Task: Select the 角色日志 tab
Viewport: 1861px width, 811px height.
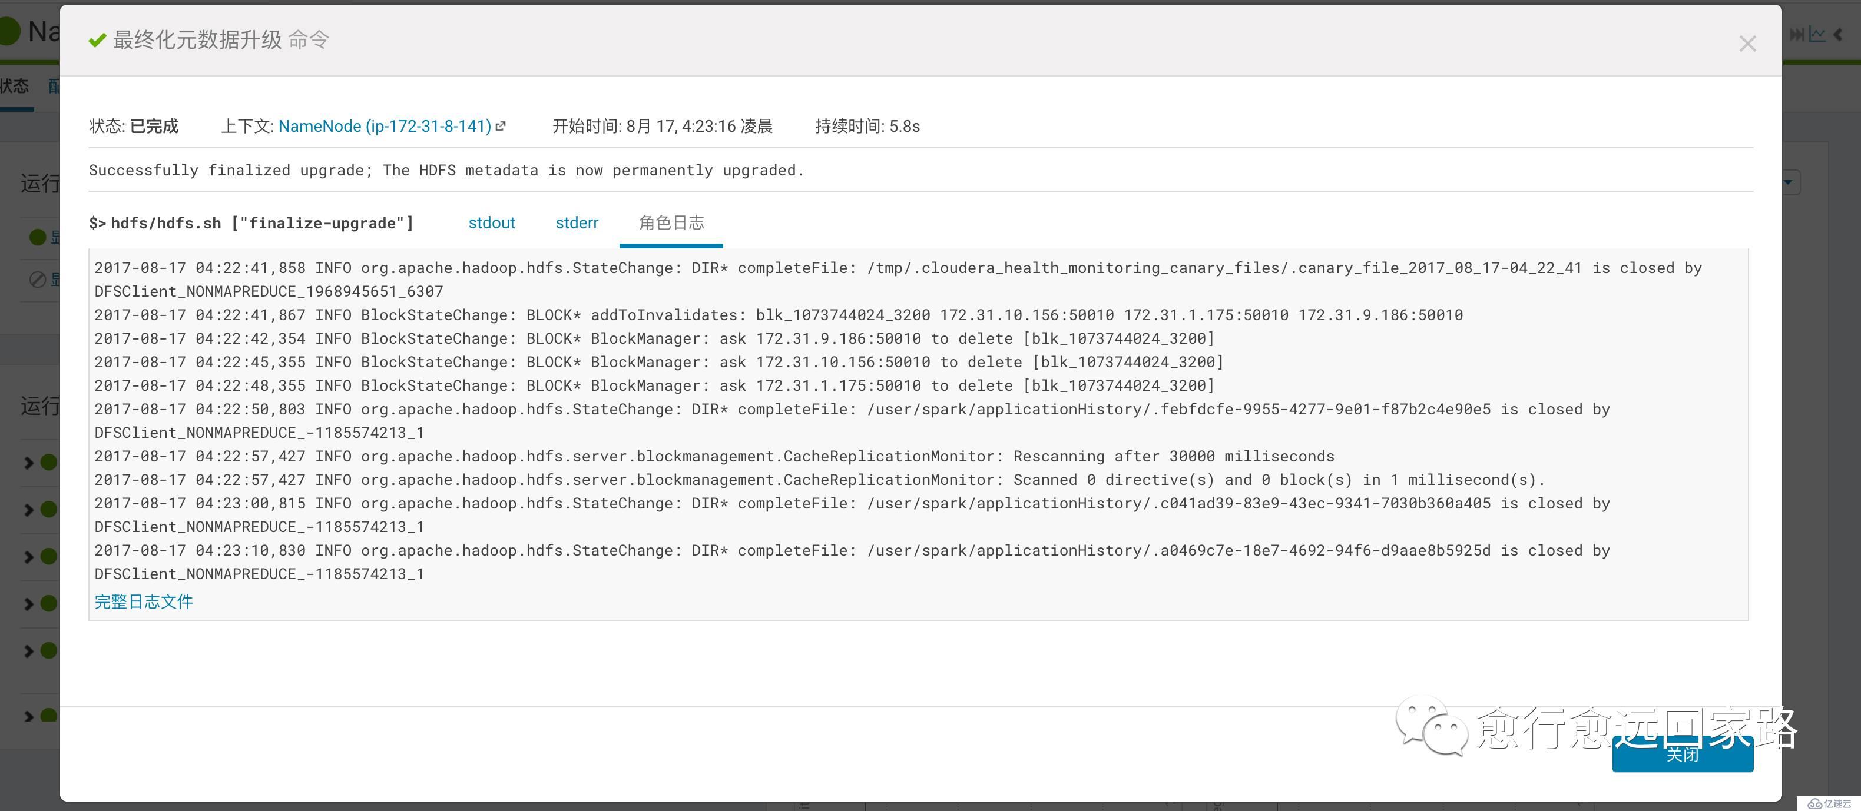Action: pyautogui.click(x=671, y=223)
